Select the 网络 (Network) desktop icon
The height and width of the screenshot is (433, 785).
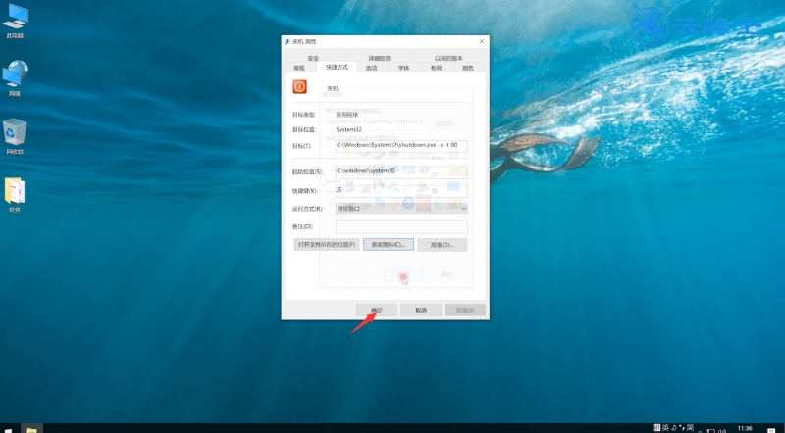(x=15, y=78)
